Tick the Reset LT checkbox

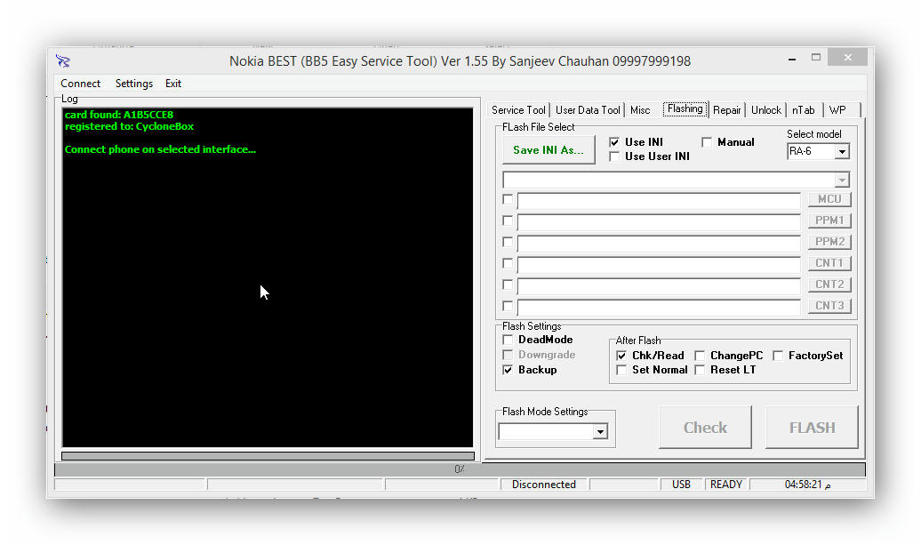[700, 370]
